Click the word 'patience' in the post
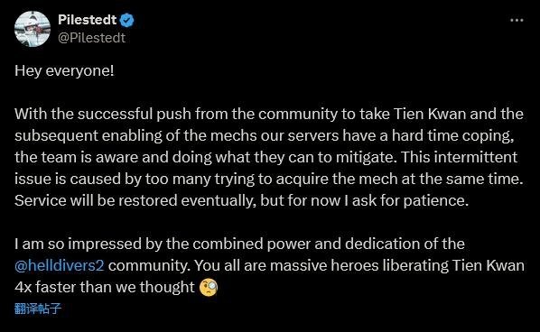Image resolution: width=540 pixels, height=332 pixels. [435, 201]
